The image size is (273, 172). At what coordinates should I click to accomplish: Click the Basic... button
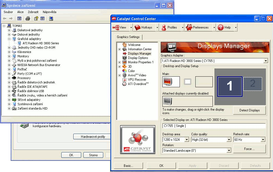click(128, 166)
